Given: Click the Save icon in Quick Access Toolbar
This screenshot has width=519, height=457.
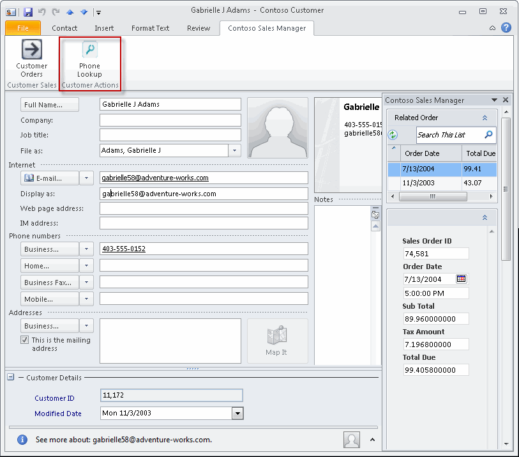Looking at the screenshot, I should pyautogui.click(x=28, y=12).
